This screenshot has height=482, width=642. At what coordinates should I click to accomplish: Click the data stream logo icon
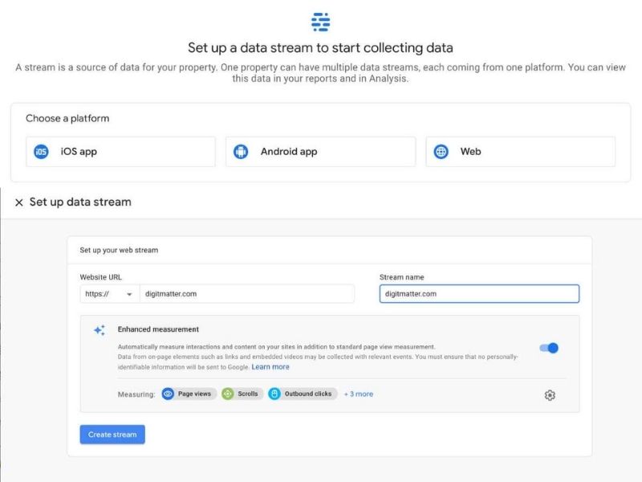point(320,22)
